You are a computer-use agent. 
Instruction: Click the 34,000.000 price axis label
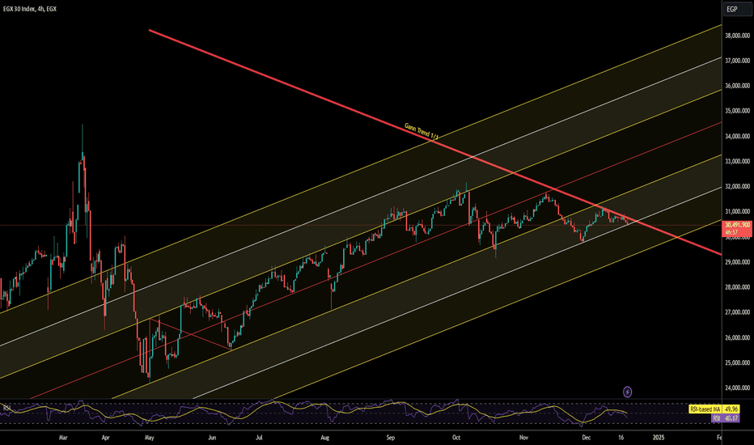coord(737,136)
